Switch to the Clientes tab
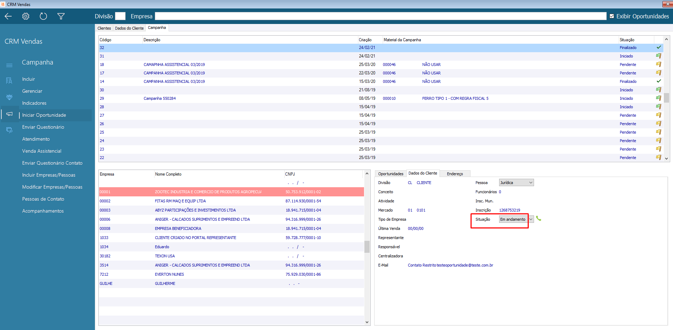 coord(104,28)
